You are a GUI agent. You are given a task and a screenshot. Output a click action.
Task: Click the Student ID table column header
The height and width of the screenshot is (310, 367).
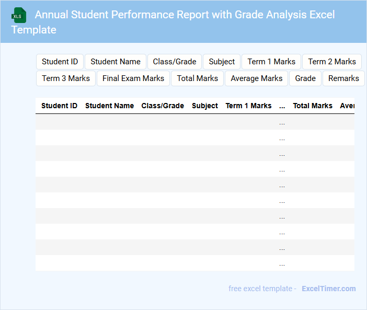coord(59,106)
